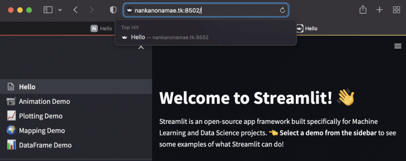Click the Plotting Demo chart icon
This screenshot has height=161, width=406.
[11, 116]
